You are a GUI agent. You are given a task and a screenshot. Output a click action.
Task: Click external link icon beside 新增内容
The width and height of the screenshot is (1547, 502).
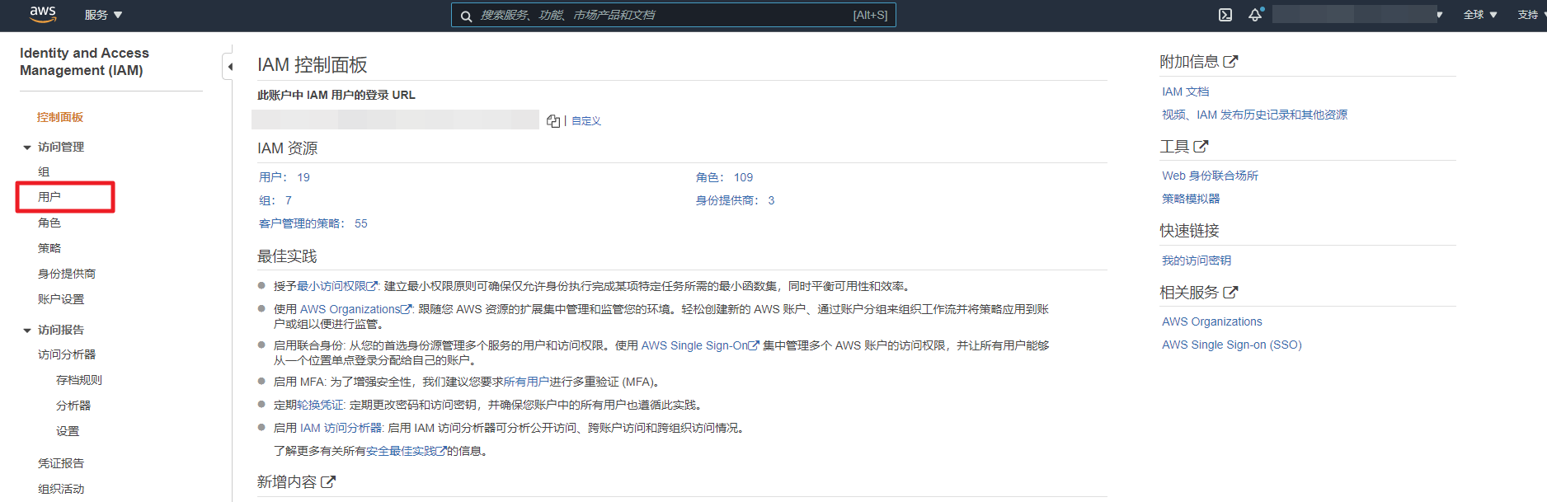[328, 482]
